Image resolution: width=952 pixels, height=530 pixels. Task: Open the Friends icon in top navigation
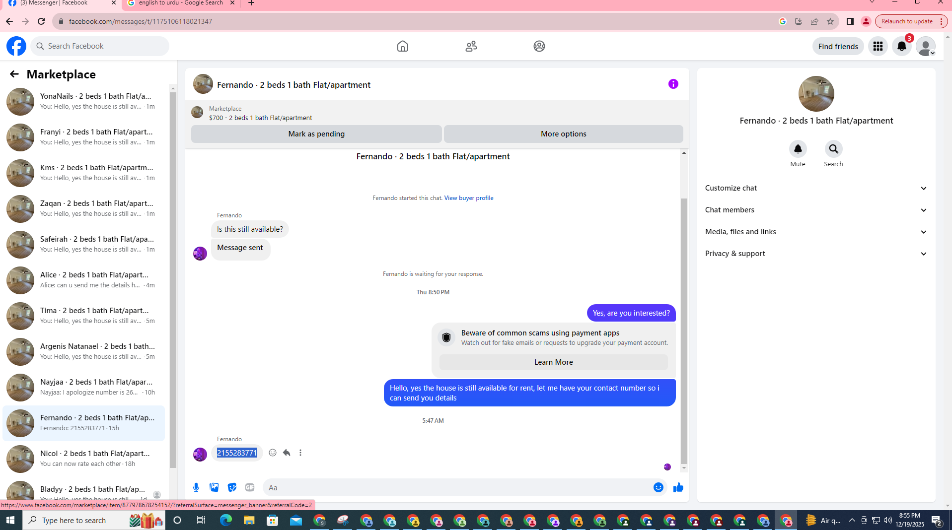pos(471,46)
